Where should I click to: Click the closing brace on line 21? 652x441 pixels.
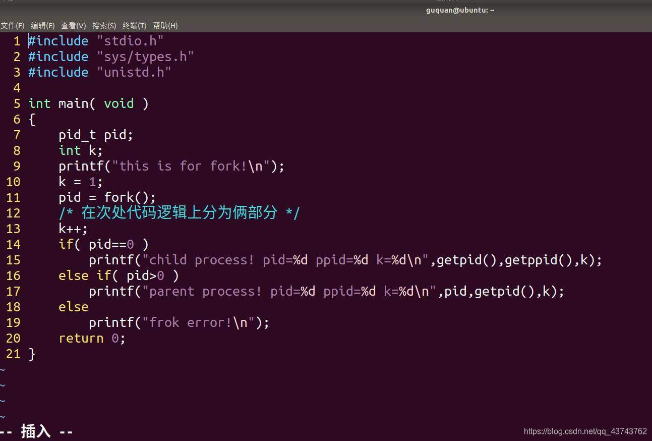(32, 354)
